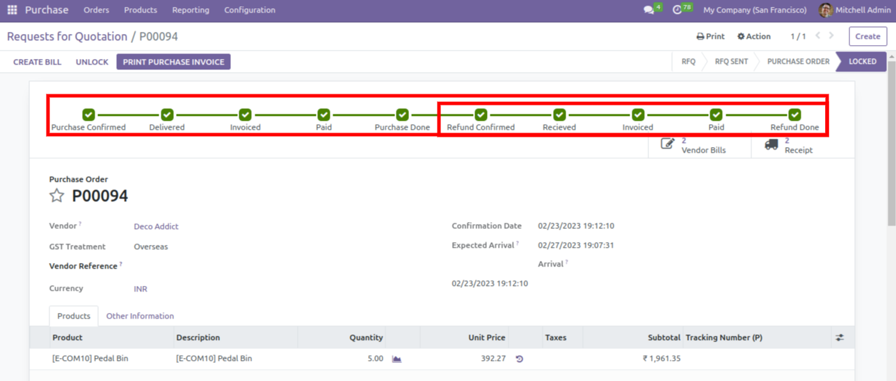The width and height of the screenshot is (896, 381).
Task: Open the Action dropdown menu
Action: click(754, 36)
